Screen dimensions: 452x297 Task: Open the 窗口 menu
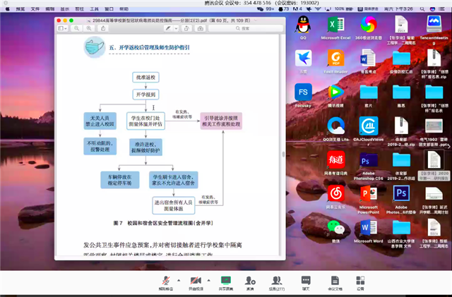tap(109, 9)
